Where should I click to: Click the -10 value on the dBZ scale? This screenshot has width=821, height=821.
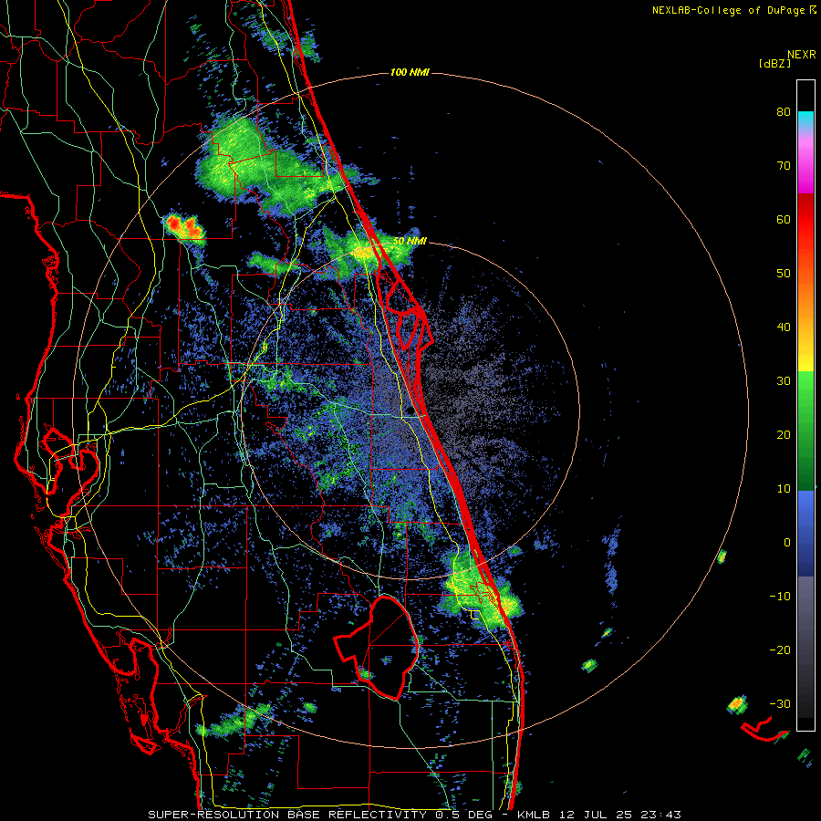pos(780,597)
